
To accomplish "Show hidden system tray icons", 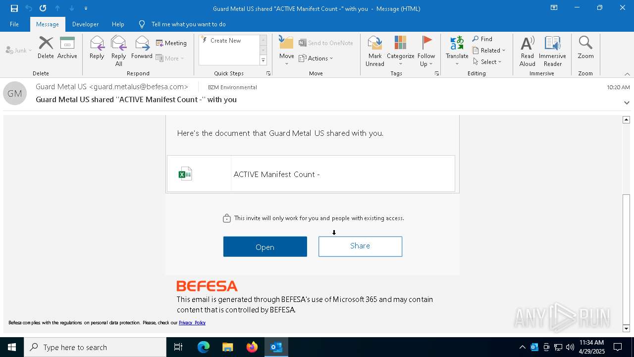I will click(522, 347).
